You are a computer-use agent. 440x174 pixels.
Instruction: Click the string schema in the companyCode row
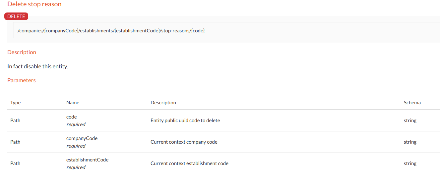coord(410,142)
